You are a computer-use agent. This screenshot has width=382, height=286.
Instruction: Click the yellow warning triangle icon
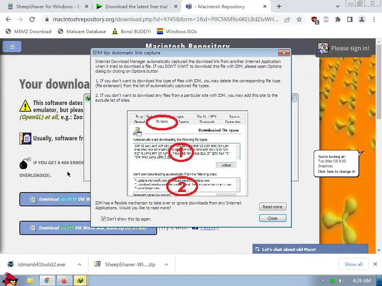point(25,106)
